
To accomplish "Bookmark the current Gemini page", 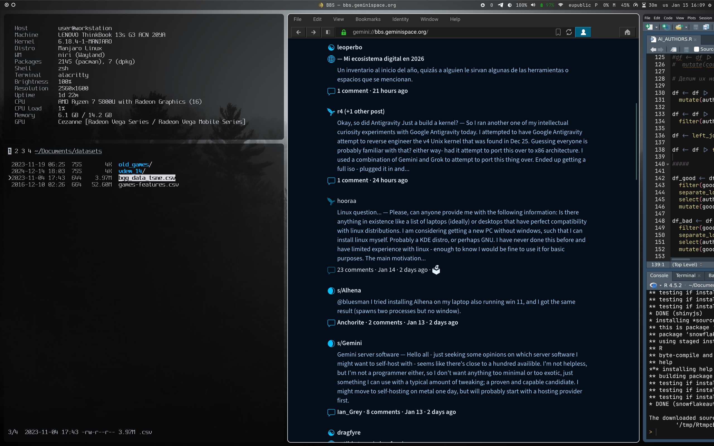I will click(558, 32).
